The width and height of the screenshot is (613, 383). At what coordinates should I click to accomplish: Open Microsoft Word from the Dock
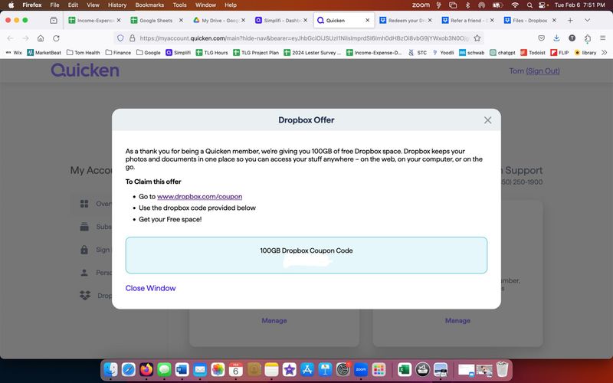(x=182, y=369)
